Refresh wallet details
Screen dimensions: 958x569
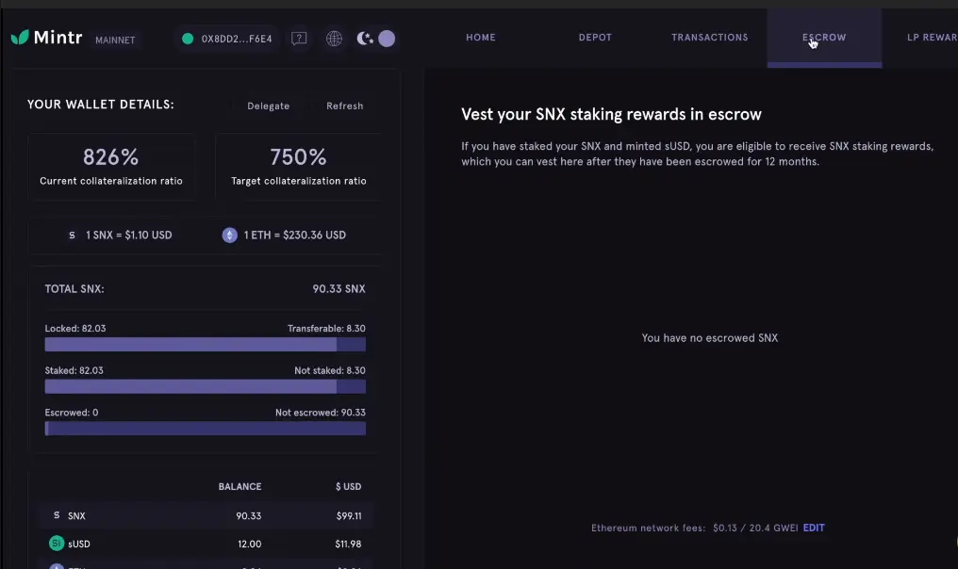click(x=344, y=106)
